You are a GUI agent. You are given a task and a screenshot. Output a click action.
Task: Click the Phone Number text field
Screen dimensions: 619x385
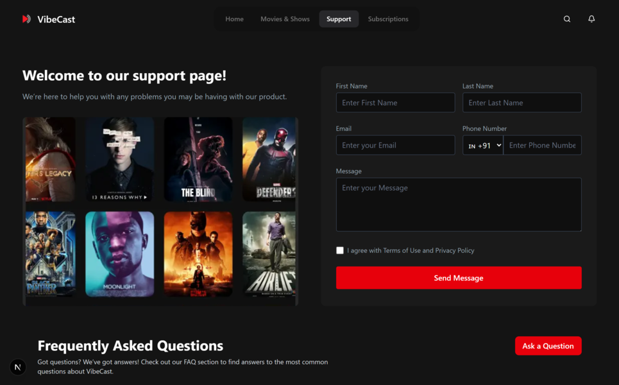tap(542, 145)
